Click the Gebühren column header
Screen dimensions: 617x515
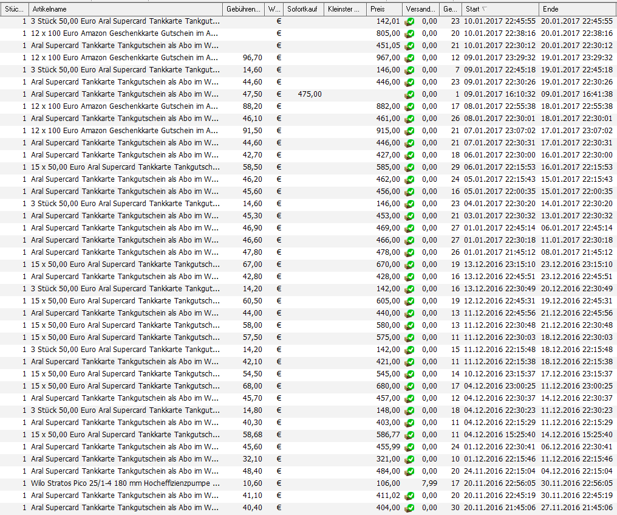pos(243,10)
